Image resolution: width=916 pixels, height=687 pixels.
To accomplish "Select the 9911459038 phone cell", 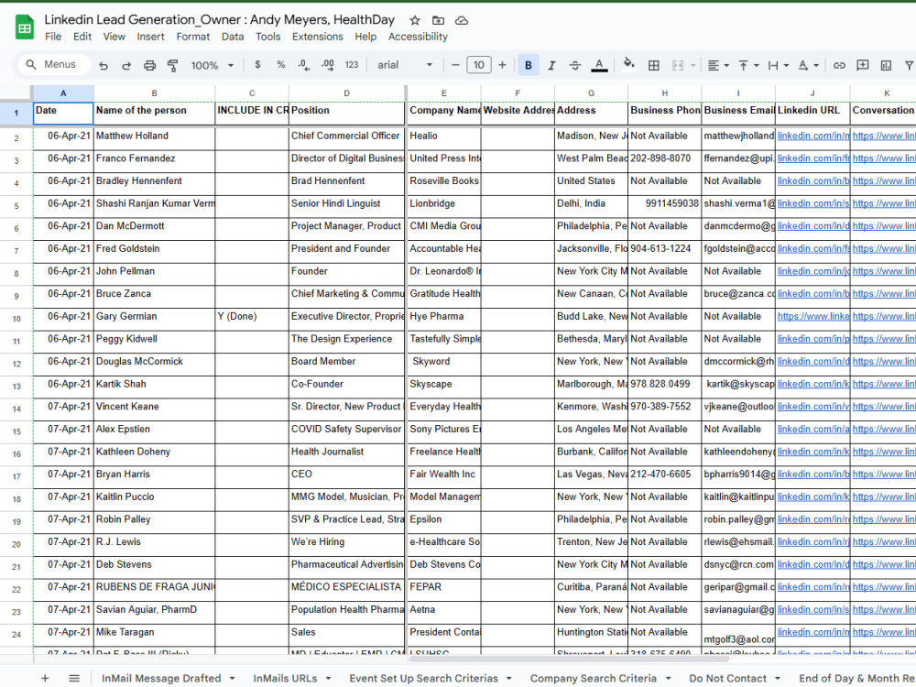I will [664, 205].
